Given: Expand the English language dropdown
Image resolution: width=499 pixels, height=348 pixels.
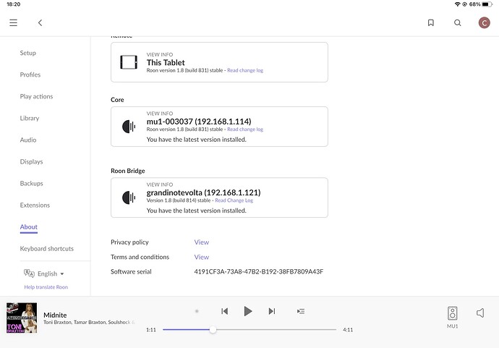Looking at the screenshot, I should point(51,273).
